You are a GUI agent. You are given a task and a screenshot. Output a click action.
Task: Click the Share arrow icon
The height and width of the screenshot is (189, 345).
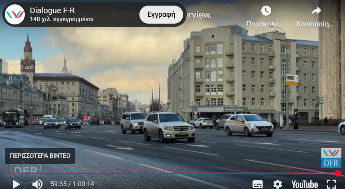click(x=316, y=11)
